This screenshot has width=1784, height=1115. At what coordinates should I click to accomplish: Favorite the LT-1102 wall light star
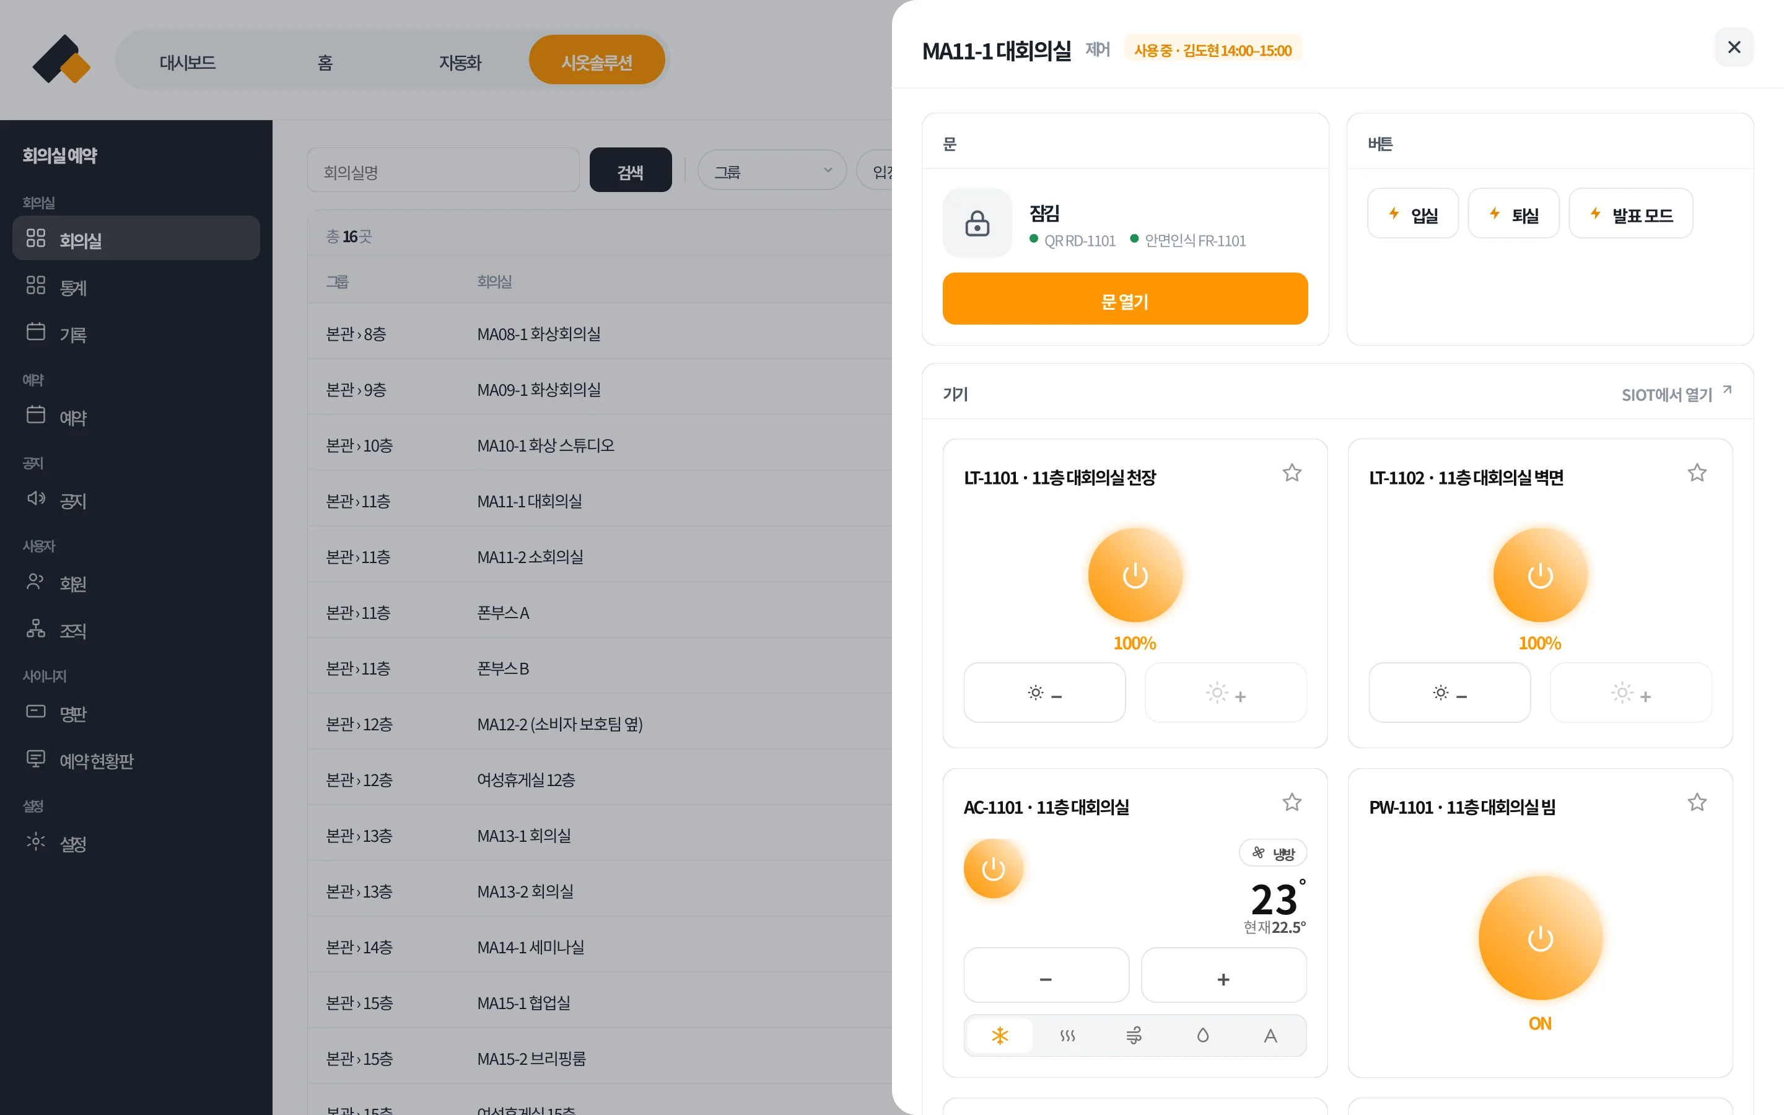click(1697, 473)
